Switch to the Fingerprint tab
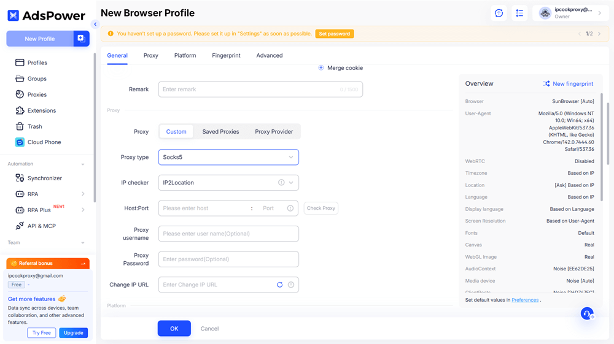 (226, 55)
